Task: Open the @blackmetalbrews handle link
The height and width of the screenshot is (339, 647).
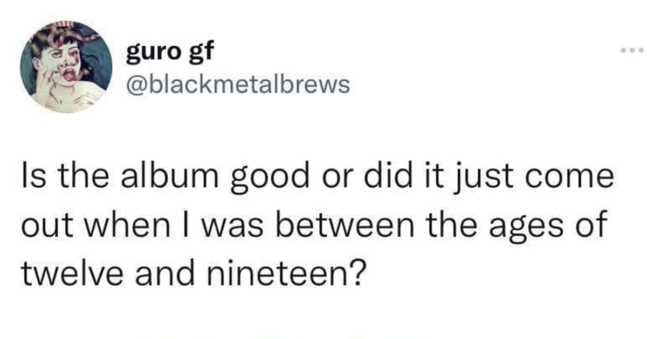Action: (237, 83)
